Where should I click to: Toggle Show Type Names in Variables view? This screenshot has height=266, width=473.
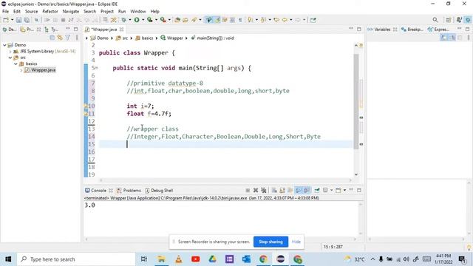tap(443, 38)
